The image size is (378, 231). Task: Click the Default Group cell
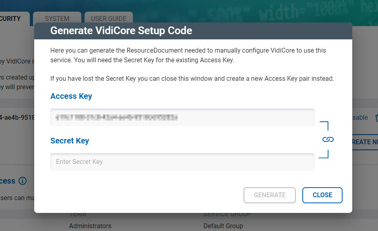click(x=223, y=226)
